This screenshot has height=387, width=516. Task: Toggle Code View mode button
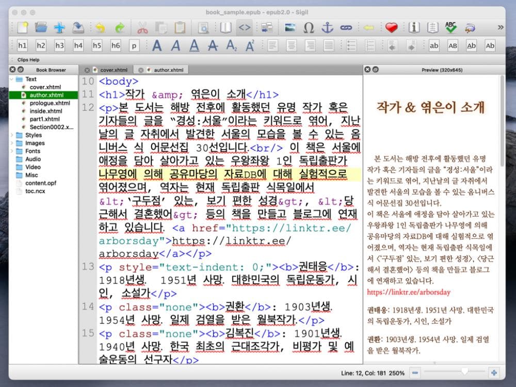click(x=246, y=28)
